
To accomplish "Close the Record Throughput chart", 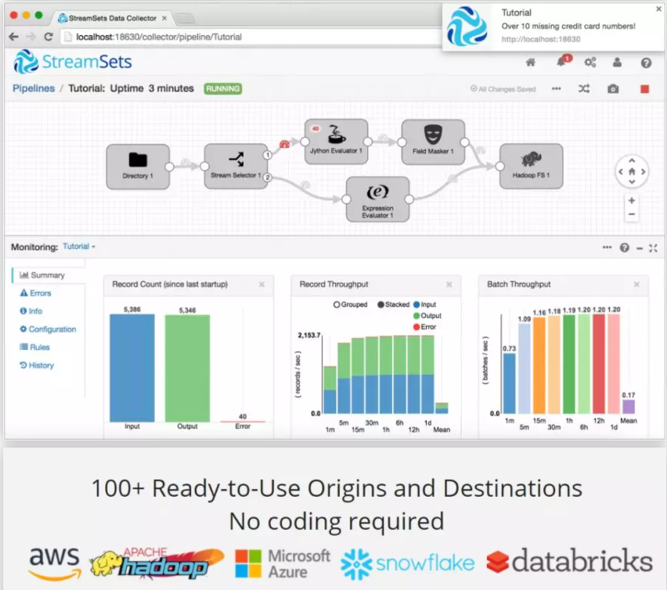I will pyautogui.click(x=449, y=284).
